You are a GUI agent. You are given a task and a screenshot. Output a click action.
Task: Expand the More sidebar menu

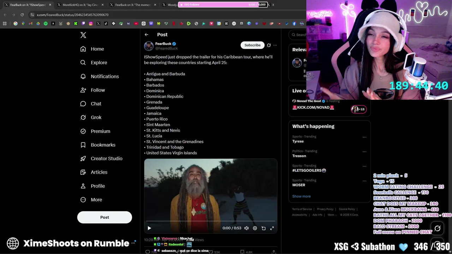91,200
